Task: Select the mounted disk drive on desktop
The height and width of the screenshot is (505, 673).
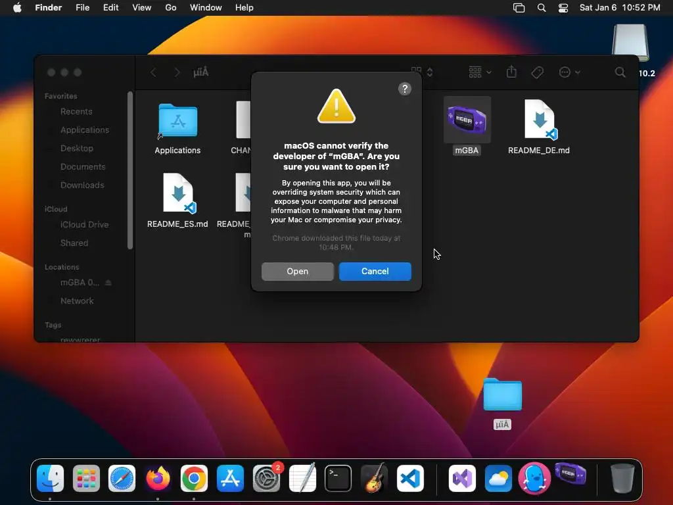Action: [x=630, y=43]
